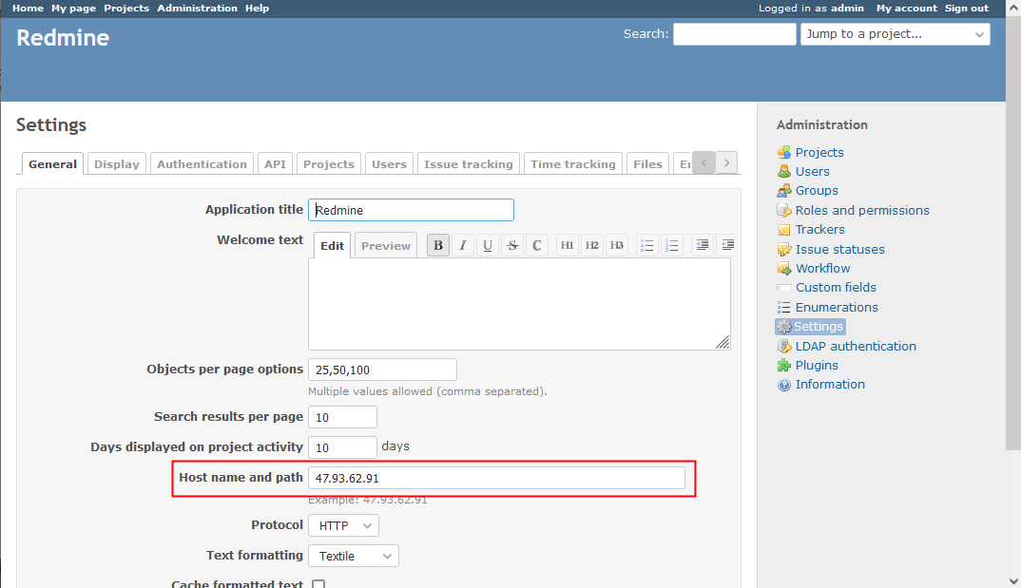Click the Host name and path field
This screenshot has width=1021, height=588.
coord(496,478)
